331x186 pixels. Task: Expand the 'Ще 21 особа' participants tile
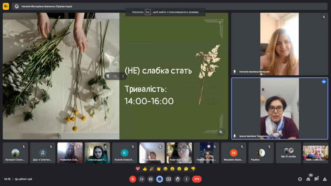(x=288, y=153)
